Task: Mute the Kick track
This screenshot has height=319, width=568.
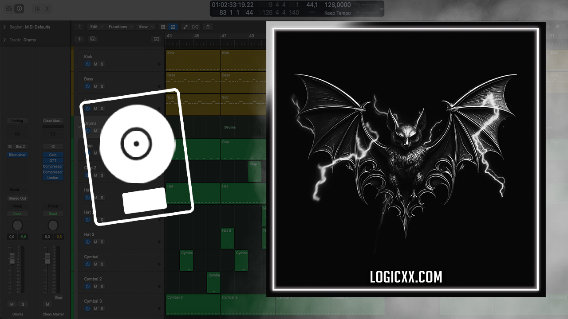Action: pos(95,64)
